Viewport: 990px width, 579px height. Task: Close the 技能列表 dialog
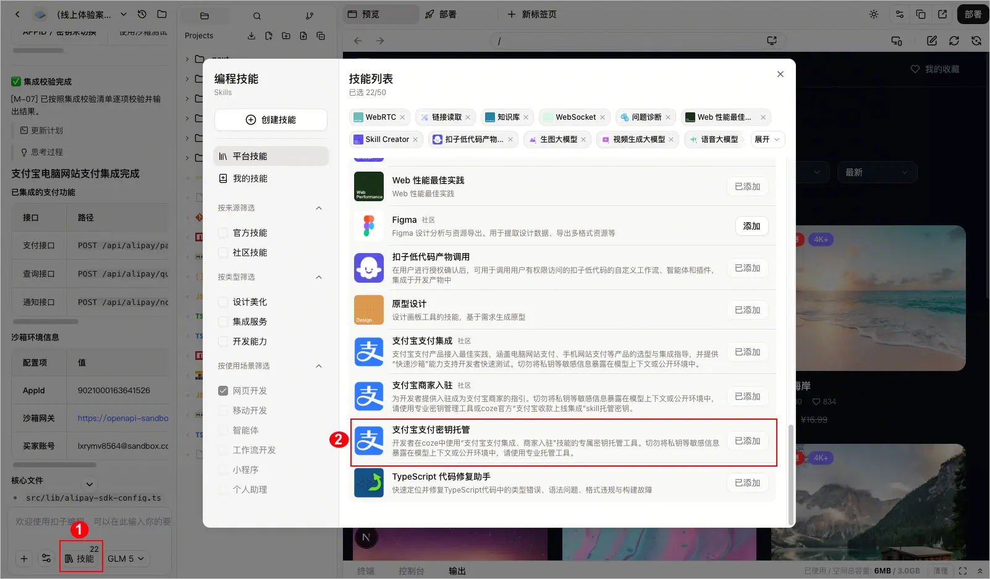pyautogui.click(x=781, y=74)
